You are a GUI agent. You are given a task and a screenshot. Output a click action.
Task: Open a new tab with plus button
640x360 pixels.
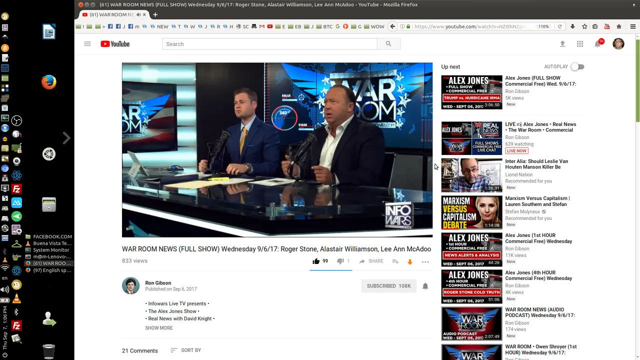155,14
